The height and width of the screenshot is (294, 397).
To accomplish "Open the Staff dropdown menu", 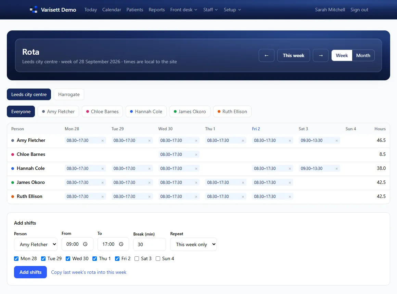I will [x=210, y=10].
